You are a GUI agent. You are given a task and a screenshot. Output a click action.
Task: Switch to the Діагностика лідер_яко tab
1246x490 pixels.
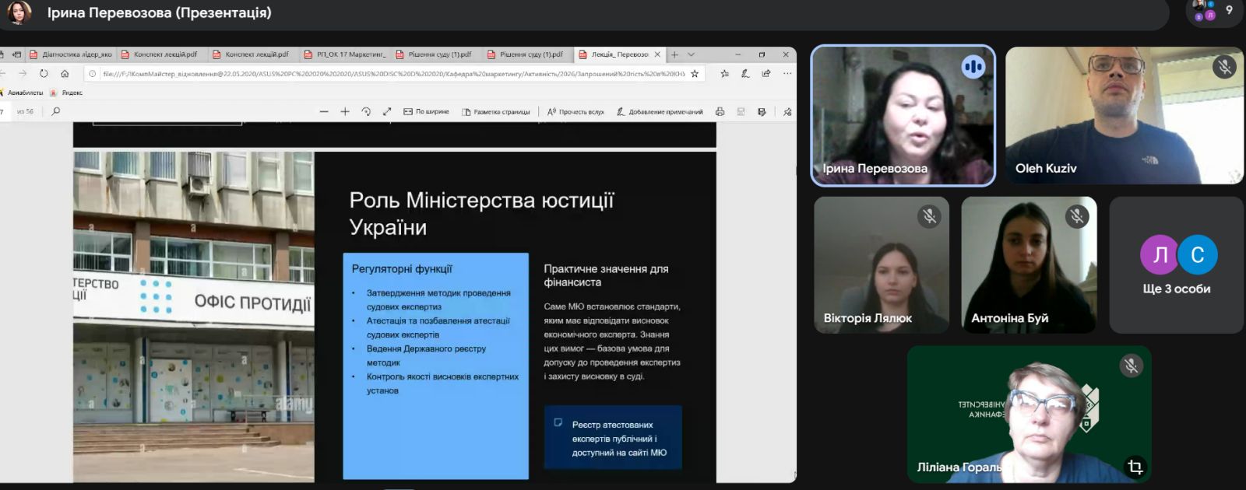click(70, 54)
